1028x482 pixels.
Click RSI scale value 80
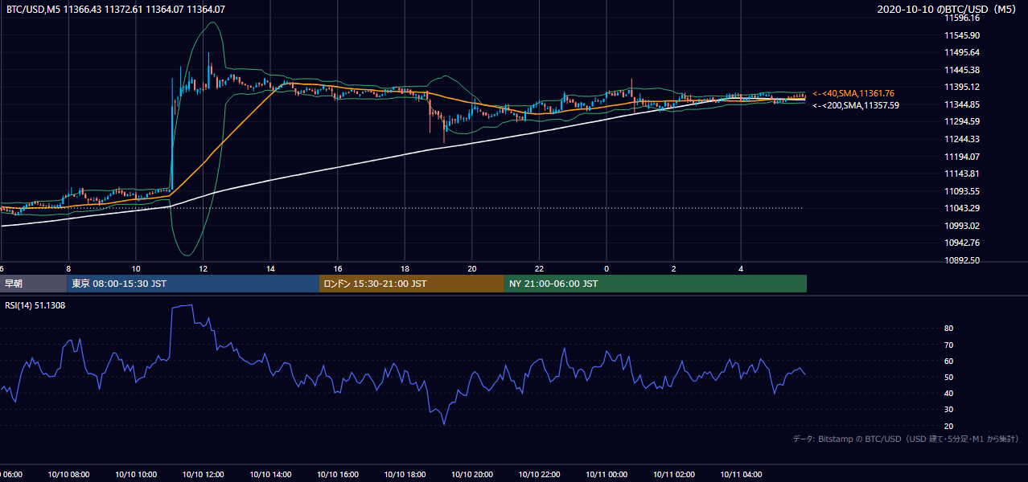click(x=948, y=329)
